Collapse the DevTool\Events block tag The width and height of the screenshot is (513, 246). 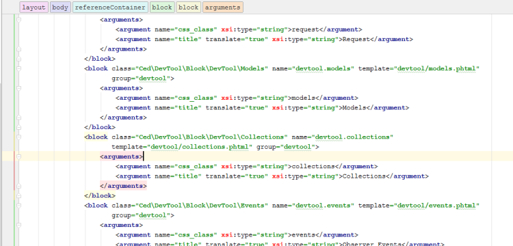pyautogui.click(x=18, y=206)
